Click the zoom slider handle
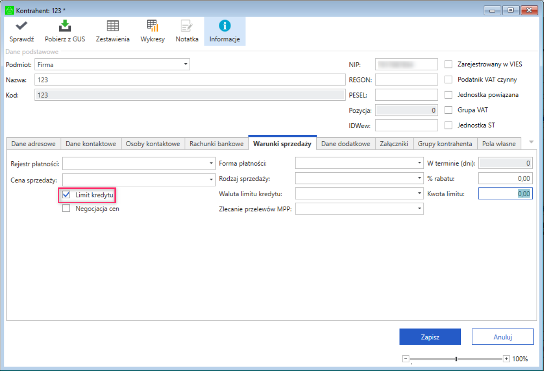Screen dimensions: 544x371 point(456,359)
